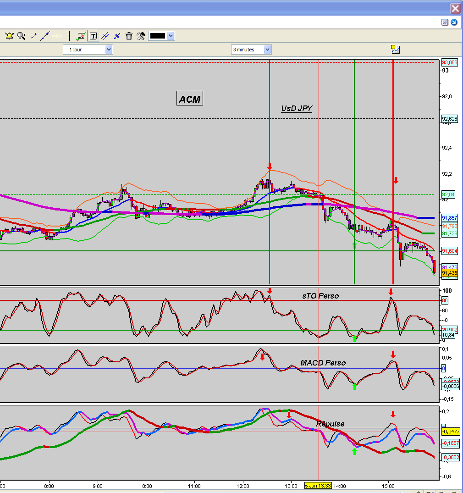Click the trash can delete icon

click(129, 36)
